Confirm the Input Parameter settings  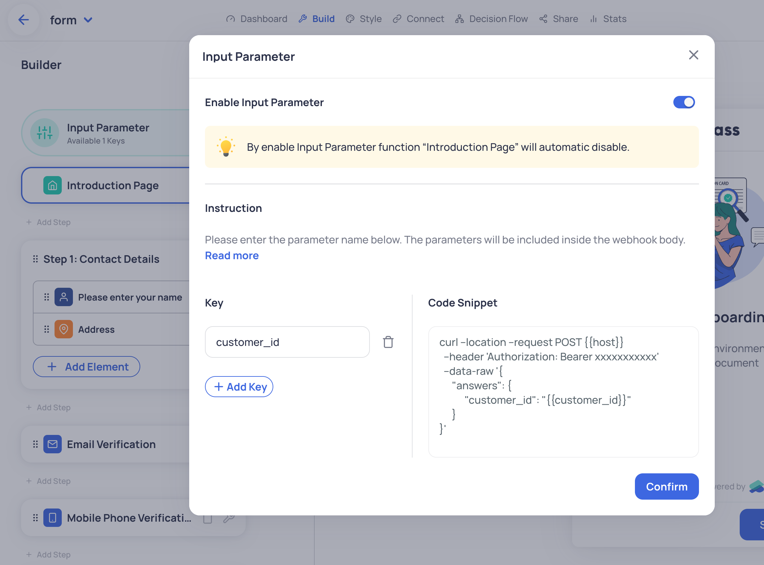[666, 486]
